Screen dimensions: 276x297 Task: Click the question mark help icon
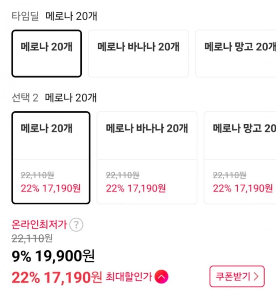pos(76,226)
